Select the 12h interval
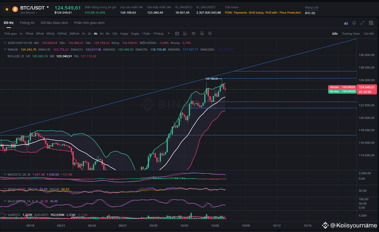The width and height of the screenshot is (379, 232). point(115,34)
